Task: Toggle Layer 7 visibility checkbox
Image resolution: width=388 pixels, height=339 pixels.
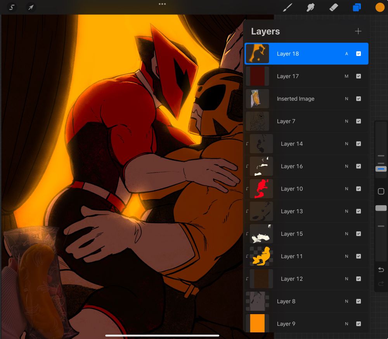Action: pos(358,121)
